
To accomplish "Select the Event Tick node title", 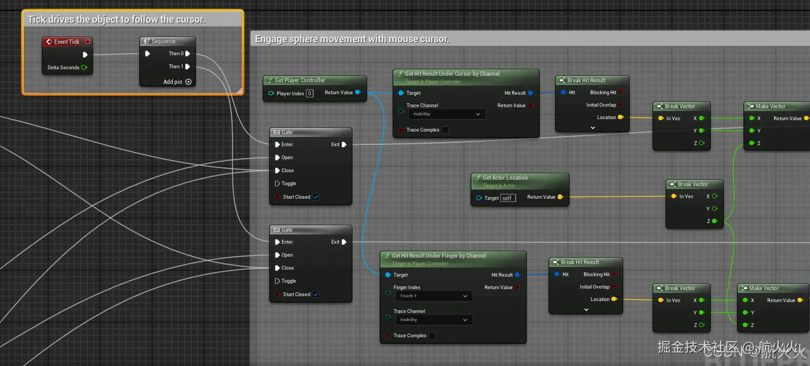I will (x=67, y=42).
